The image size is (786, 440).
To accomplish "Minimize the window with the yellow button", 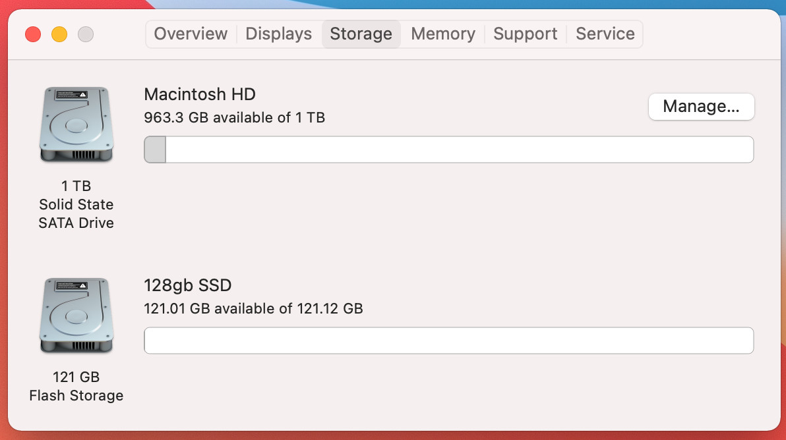I will click(x=59, y=34).
